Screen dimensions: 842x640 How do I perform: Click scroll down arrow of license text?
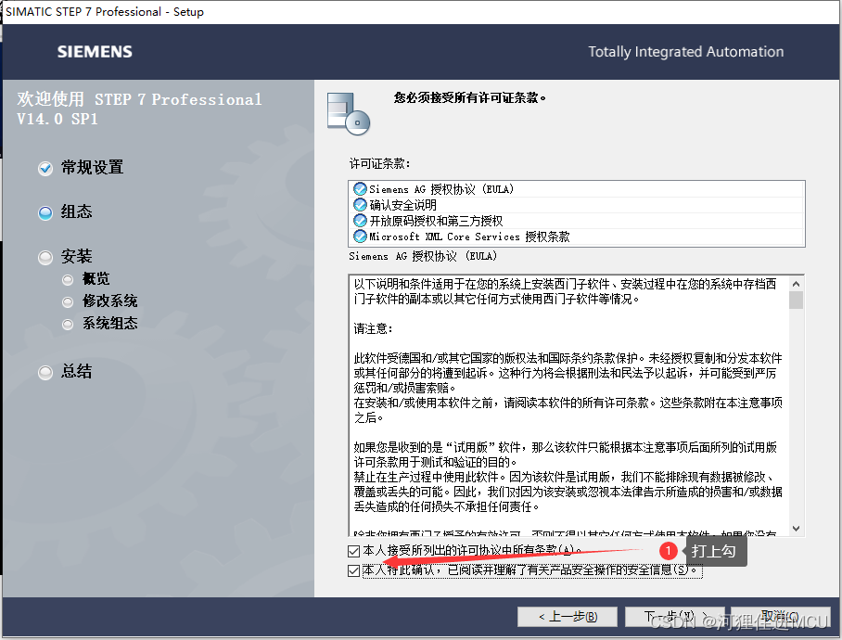click(x=797, y=529)
